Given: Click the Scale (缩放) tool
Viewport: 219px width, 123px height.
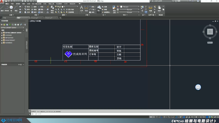Looking at the screenshot, I should click(34, 12).
